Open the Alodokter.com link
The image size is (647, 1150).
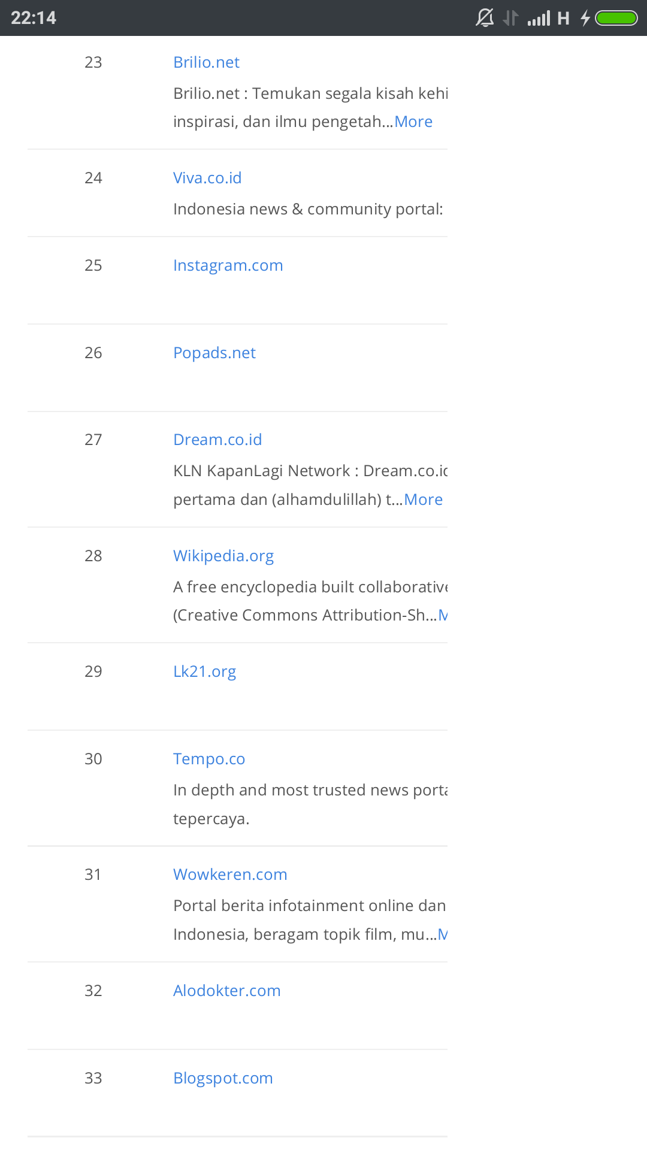(227, 991)
